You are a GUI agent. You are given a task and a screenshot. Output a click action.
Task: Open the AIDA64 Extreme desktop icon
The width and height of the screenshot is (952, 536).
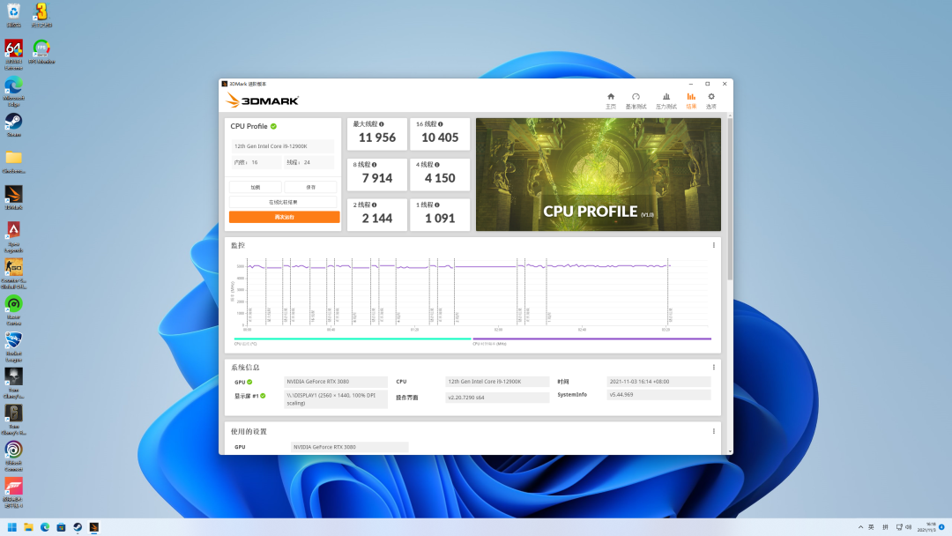pyautogui.click(x=13, y=55)
